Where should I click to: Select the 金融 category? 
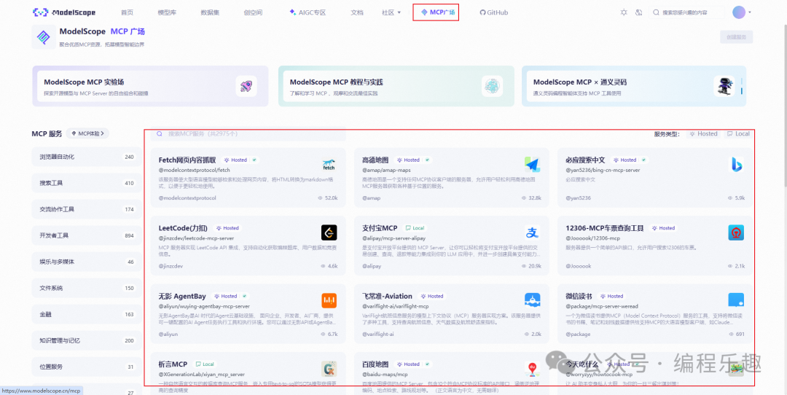(86, 314)
